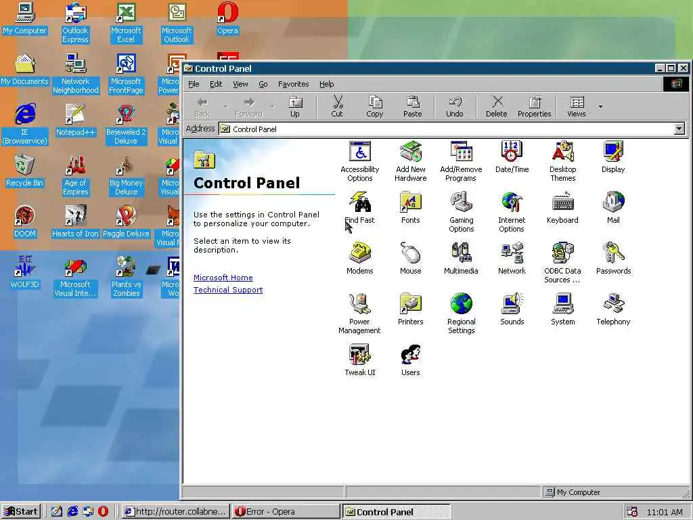This screenshot has height=520, width=693.
Task: Select the Sounds icon
Action: (x=512, y=309)
